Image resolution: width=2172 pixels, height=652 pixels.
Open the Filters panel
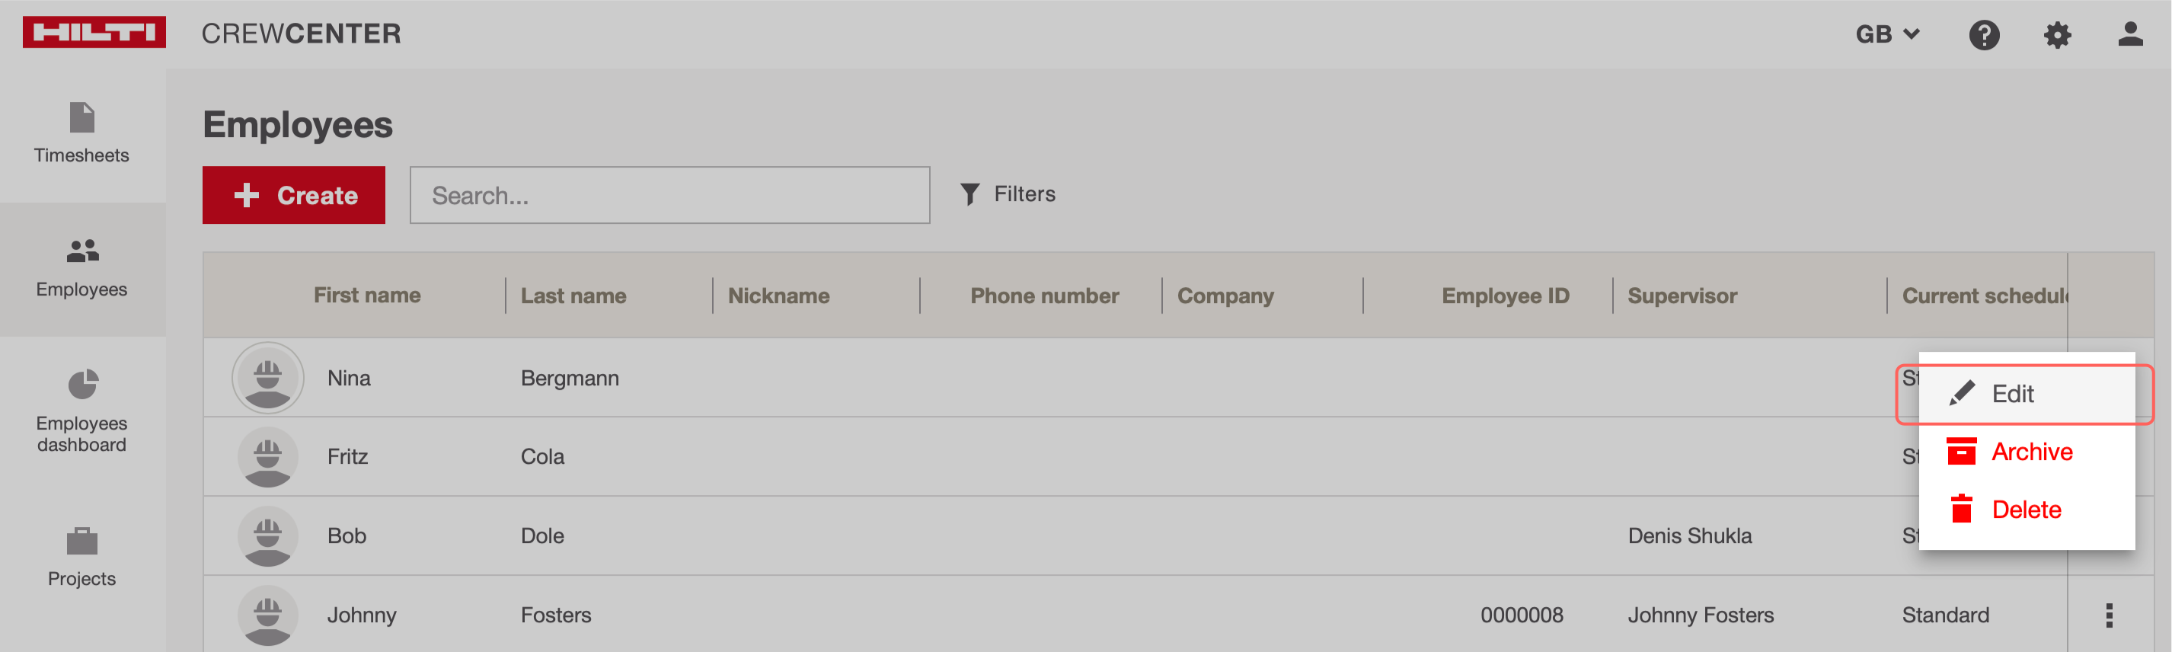[x=1008, y=194]
